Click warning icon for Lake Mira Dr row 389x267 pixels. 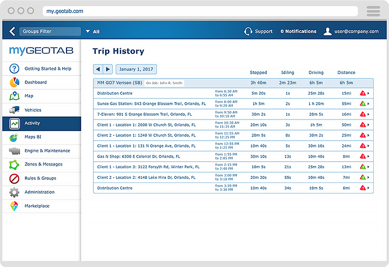[363, 178]
